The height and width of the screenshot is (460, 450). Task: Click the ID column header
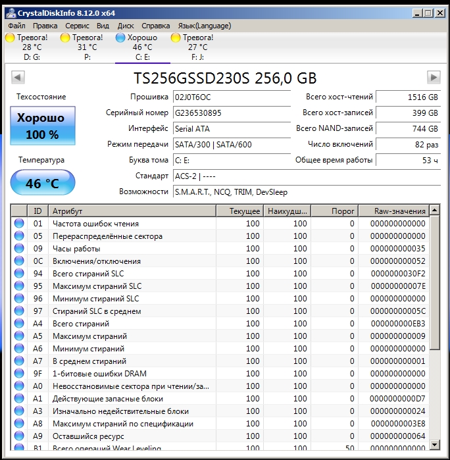pos(37,211)
